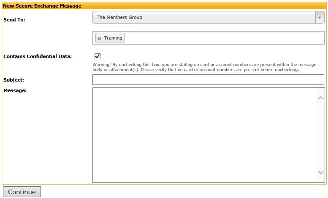Screen dimensions: 328x198
Task: Open the Send To dropdown arrow
Action: coord(320,18)
